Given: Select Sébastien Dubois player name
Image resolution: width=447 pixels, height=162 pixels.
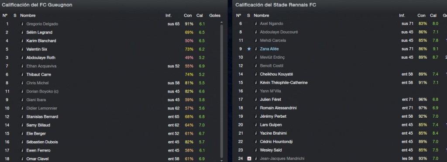Looking at the screenshot, I should coord(42,142).
